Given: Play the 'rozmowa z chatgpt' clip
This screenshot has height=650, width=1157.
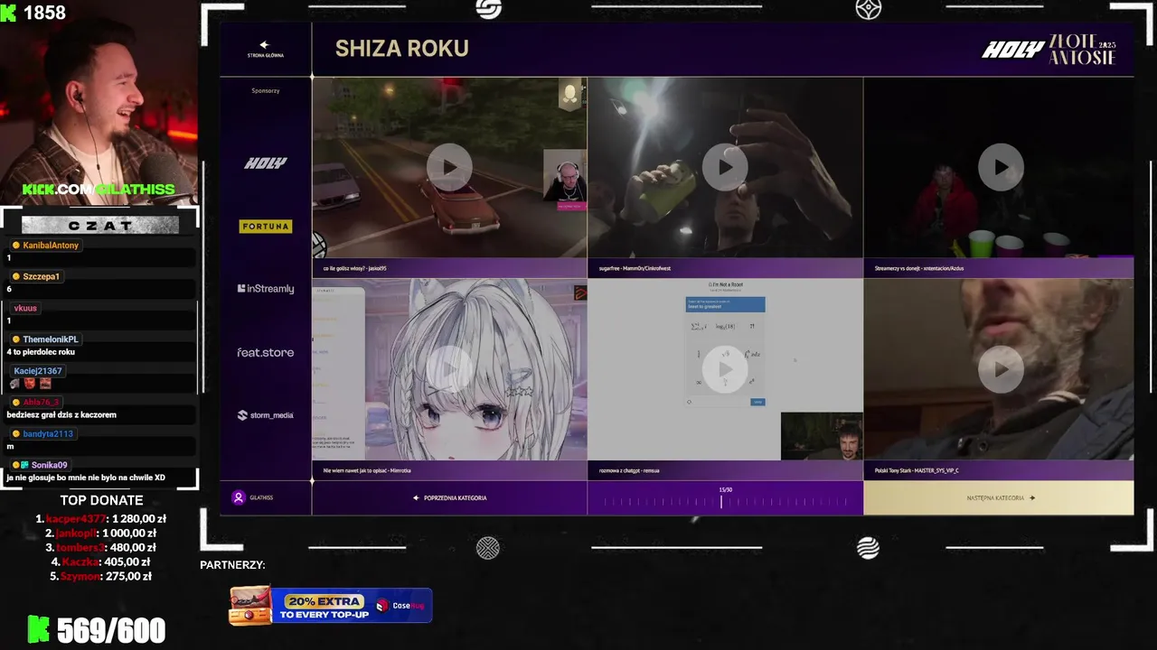Looking at the screenshot, I should pyautogui.click(x=725, y=369).
